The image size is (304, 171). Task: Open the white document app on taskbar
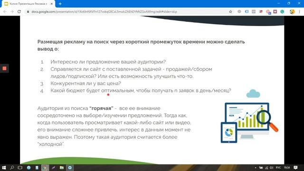(x=37, y=168)
